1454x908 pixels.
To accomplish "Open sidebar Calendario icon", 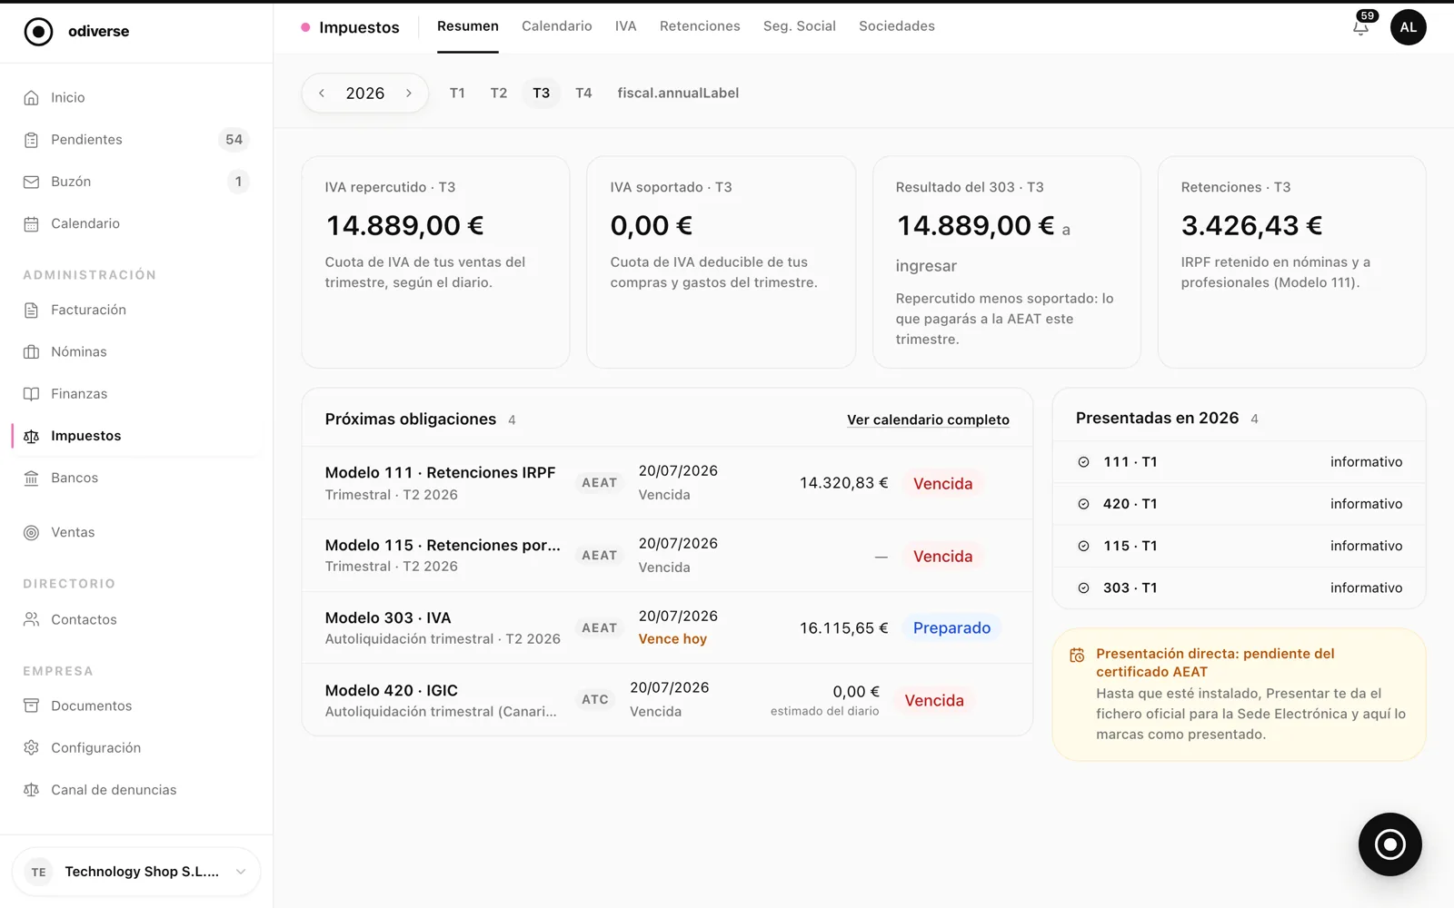I will [x=31, y=223].
